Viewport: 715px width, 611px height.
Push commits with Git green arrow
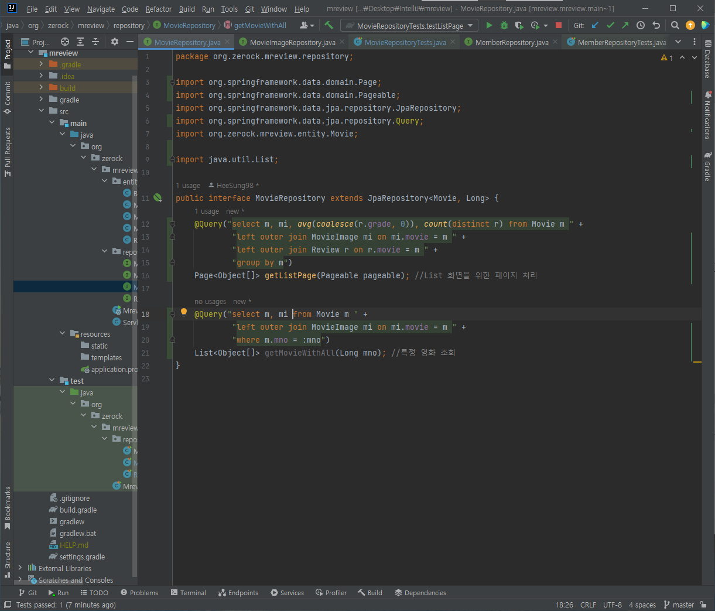tap(625, 25)
